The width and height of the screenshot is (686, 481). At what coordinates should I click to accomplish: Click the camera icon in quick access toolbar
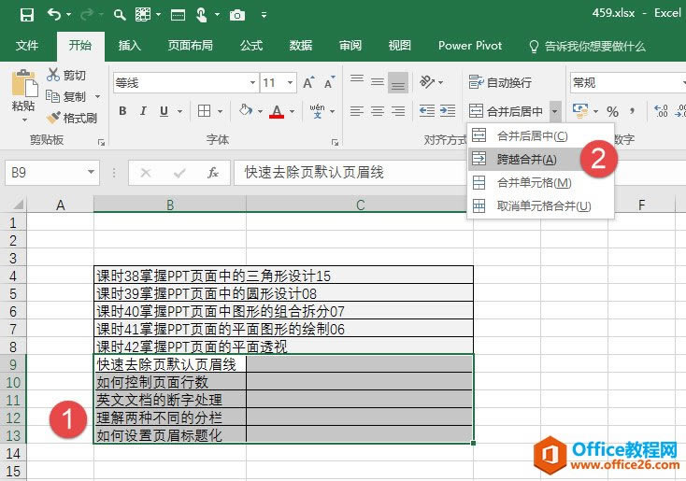(237, 15)
